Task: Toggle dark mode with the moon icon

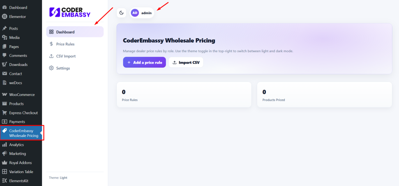Action: 122,13
